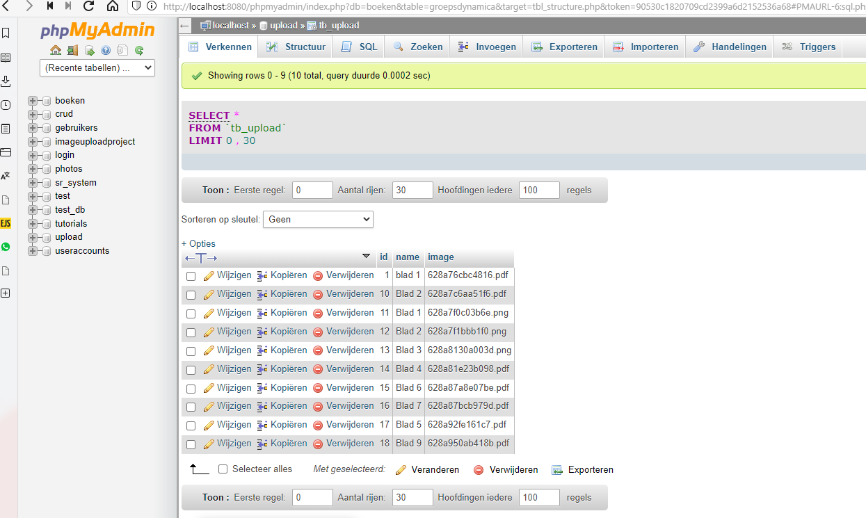Click Veranderen for selected rows

point(428,470)
